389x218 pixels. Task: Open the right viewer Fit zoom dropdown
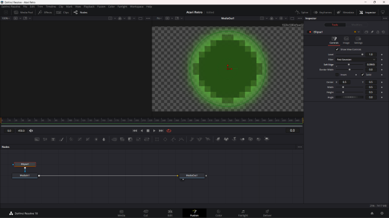(x=159, y=18)
